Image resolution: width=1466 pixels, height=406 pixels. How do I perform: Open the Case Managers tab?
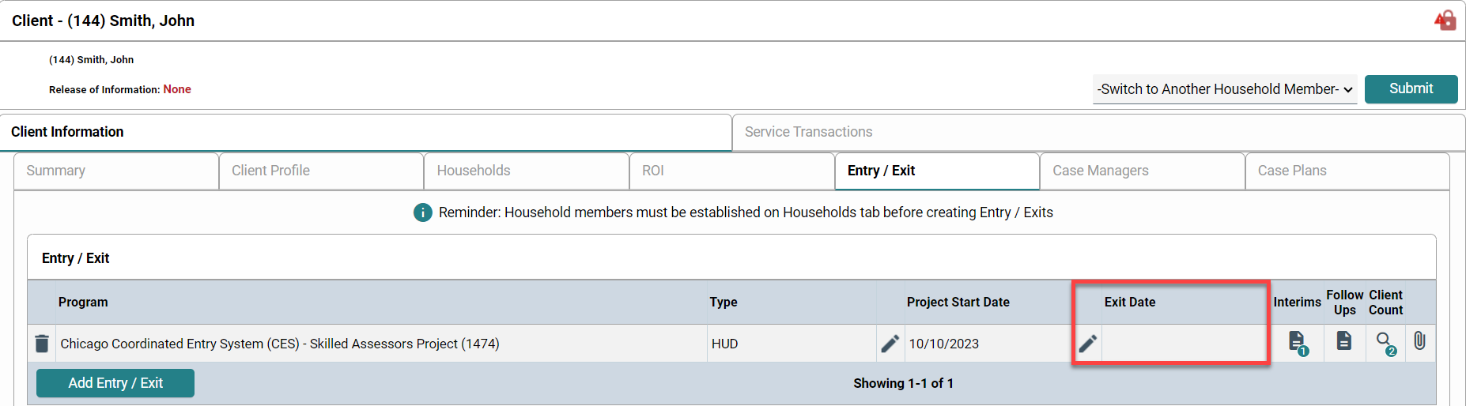click(1100, 171)
